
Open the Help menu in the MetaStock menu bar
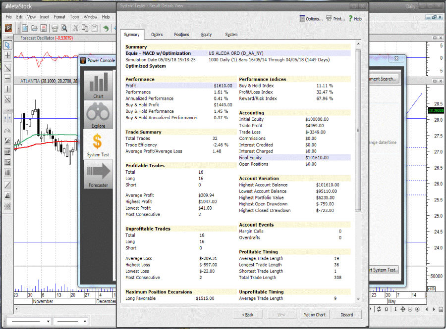click(x=106, y=17)
